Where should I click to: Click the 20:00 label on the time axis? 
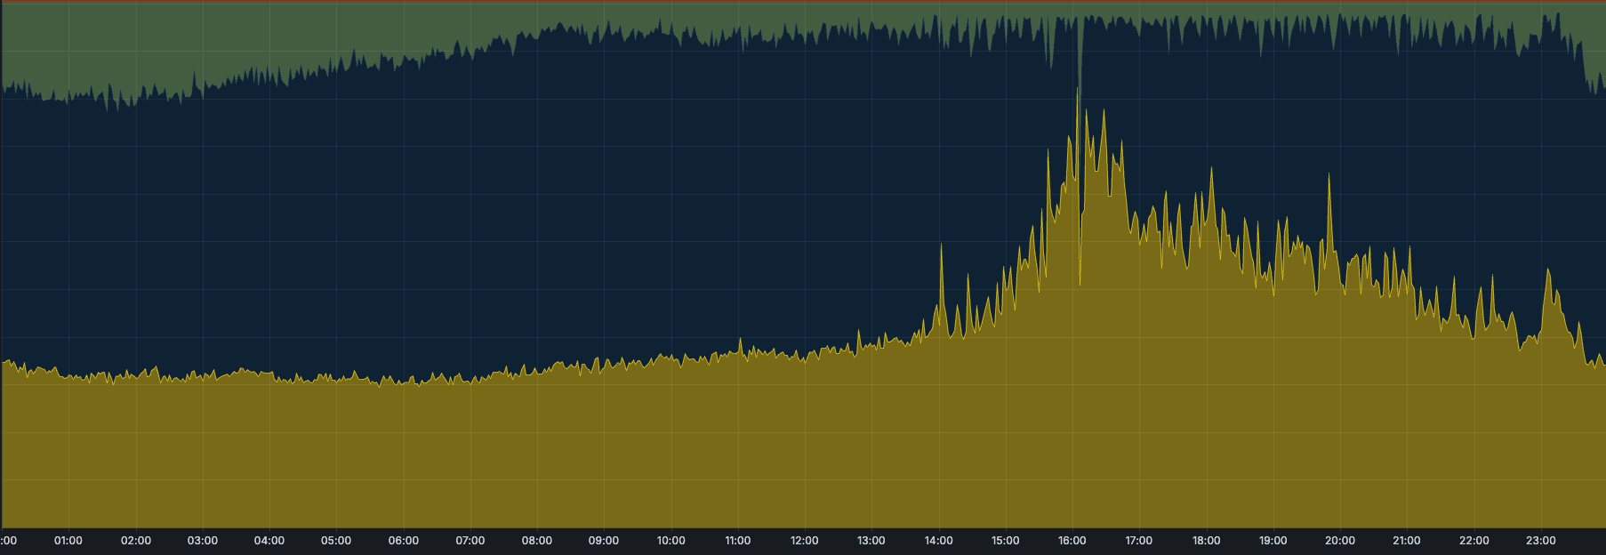point(1340,541)
